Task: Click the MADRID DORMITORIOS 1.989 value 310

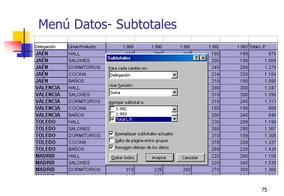Action: click(x=120, y=170)
